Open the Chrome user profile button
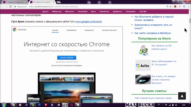 [x=174, y=1]
